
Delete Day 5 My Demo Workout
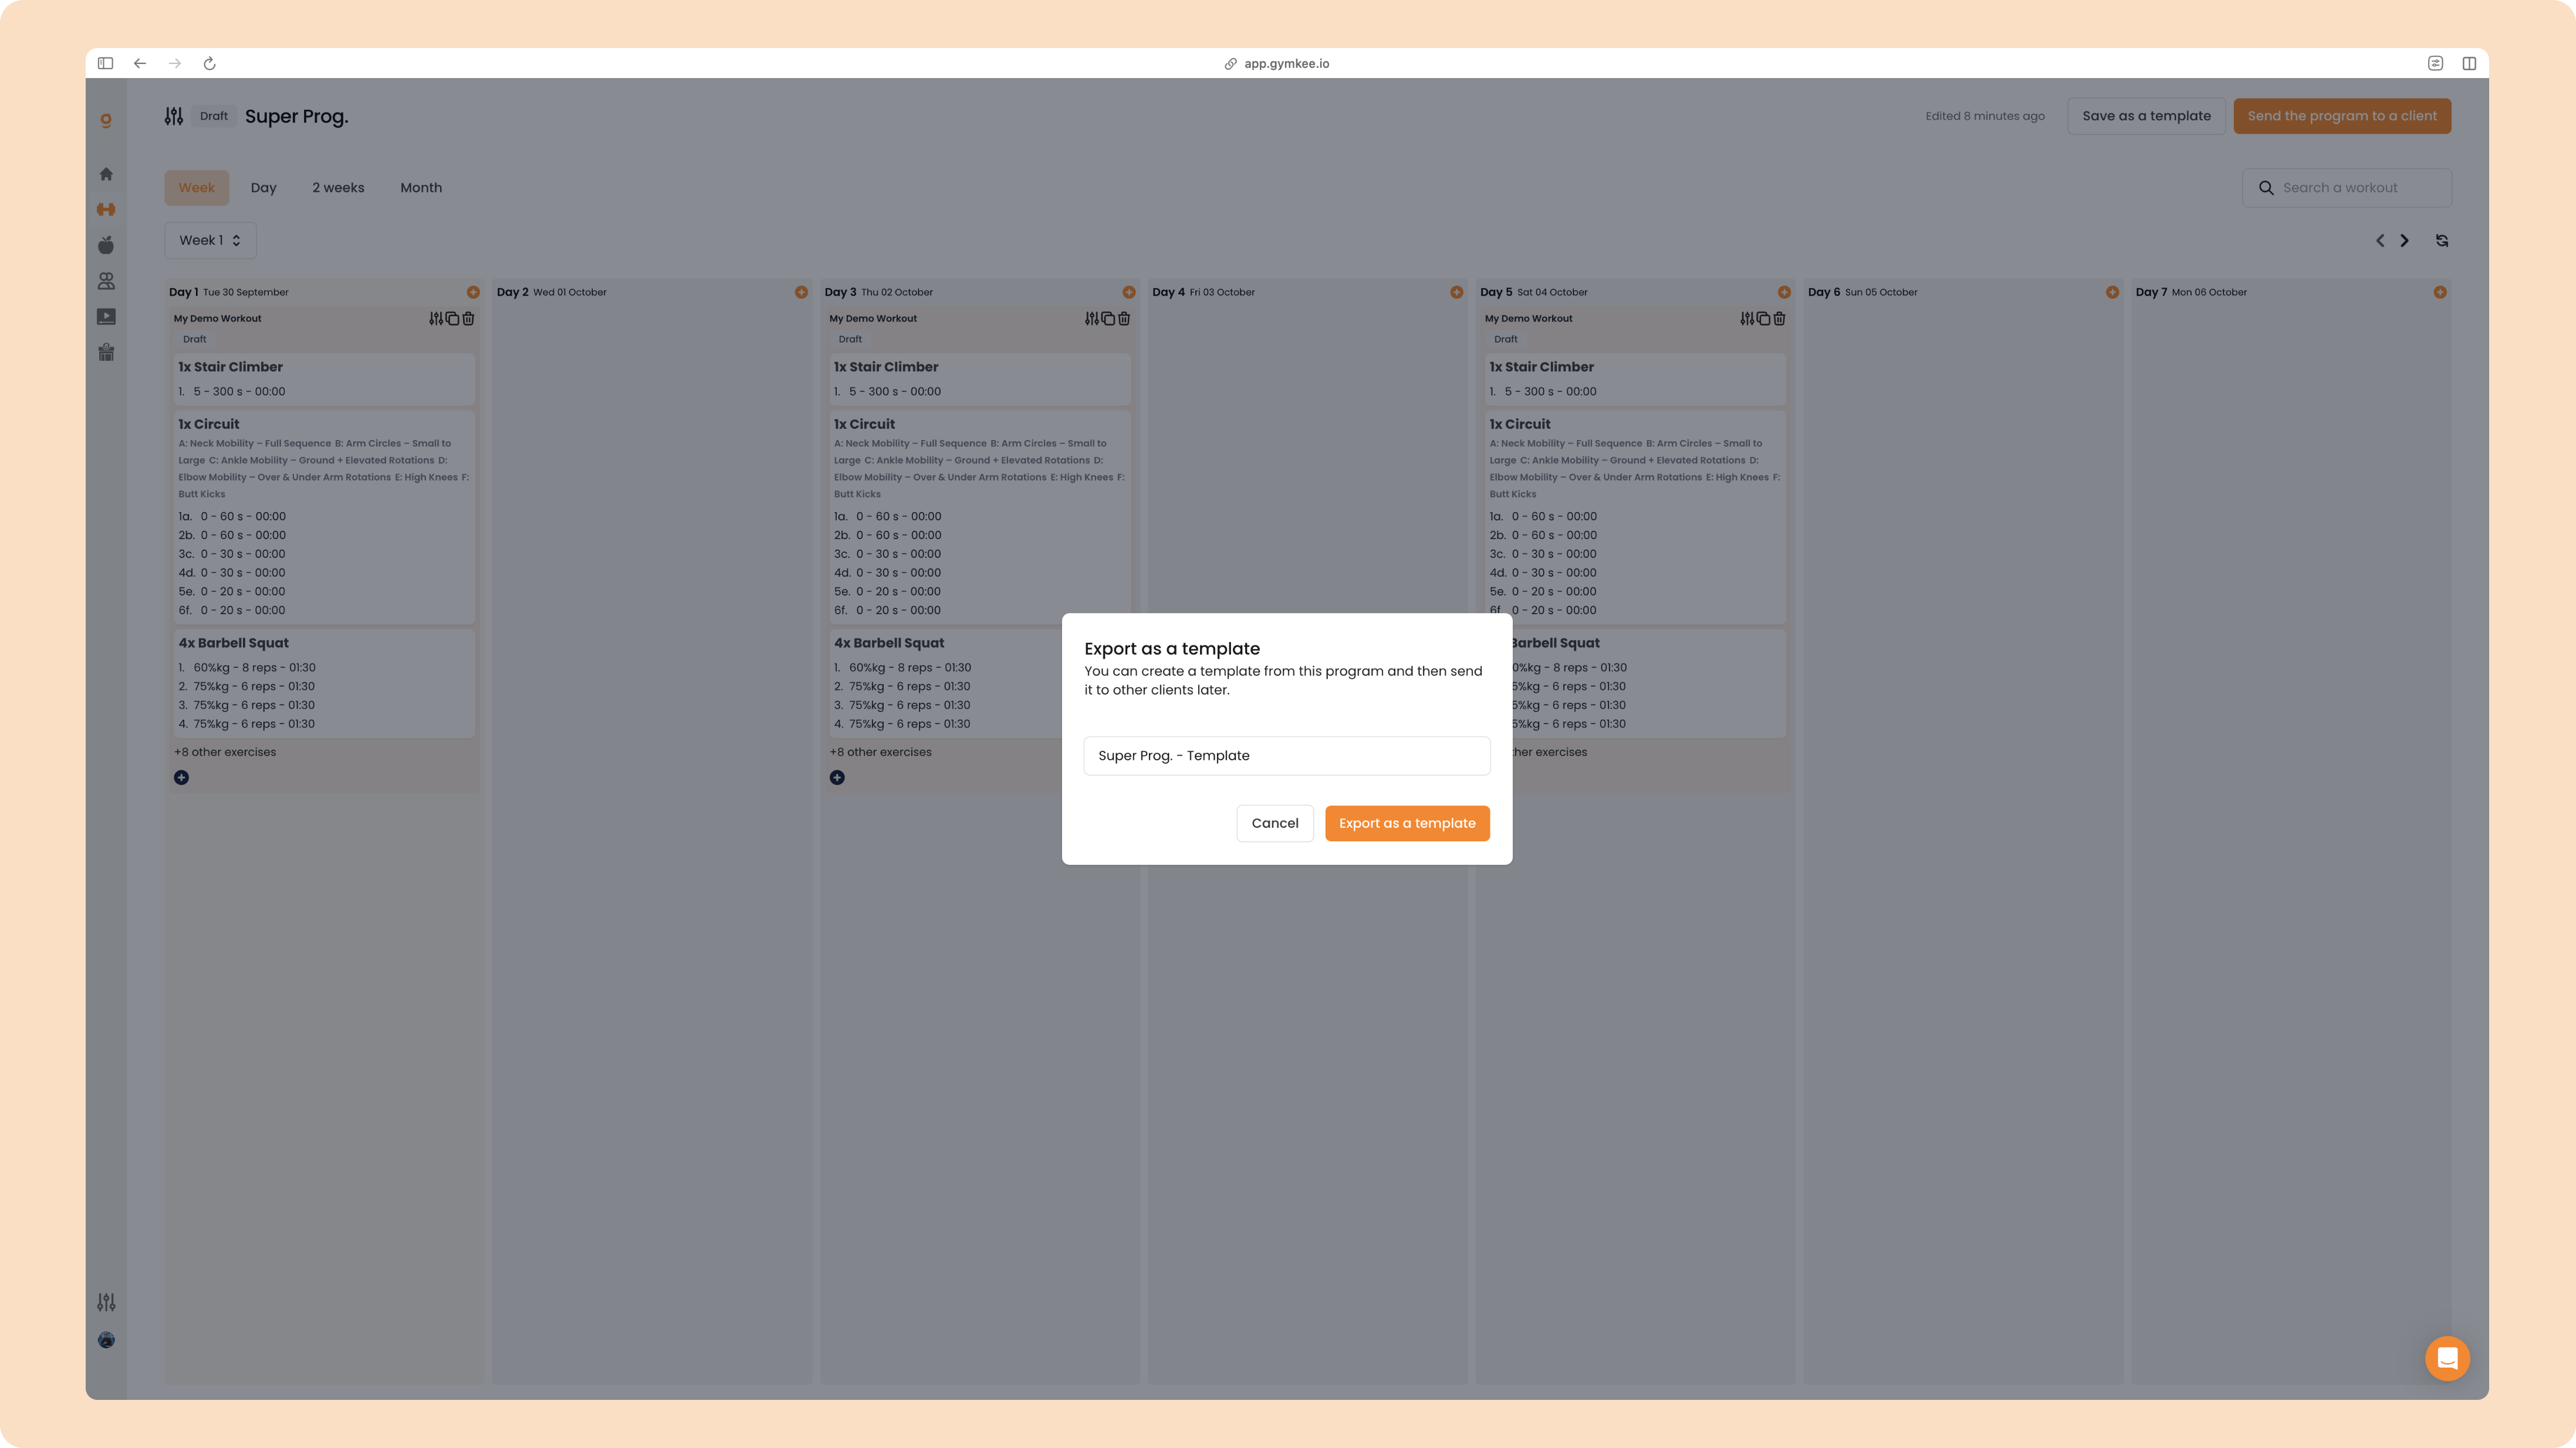(x=1779, y=318)
